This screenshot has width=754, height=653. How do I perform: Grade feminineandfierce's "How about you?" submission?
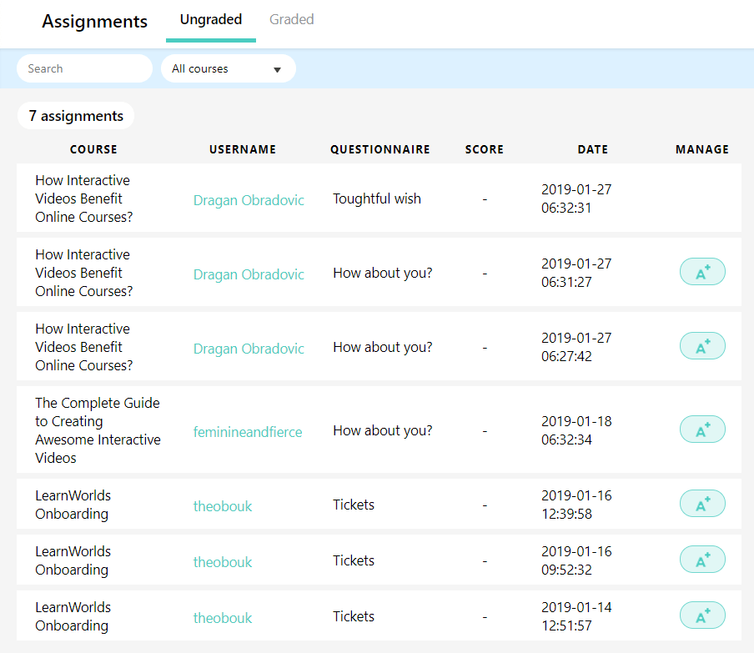coord(702,429)
